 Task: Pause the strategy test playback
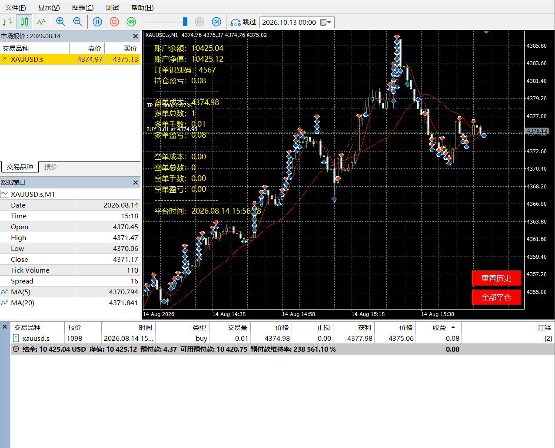click(97, 22)
